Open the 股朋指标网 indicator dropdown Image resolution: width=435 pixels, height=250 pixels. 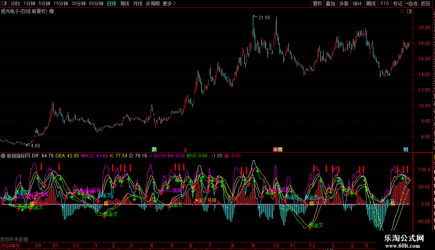(3, 156)
